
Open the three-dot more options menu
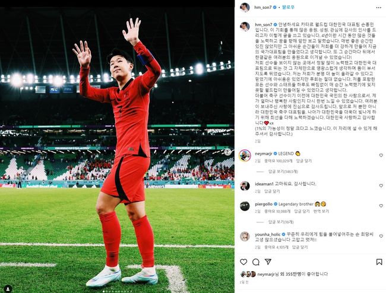tap(379, 8)
